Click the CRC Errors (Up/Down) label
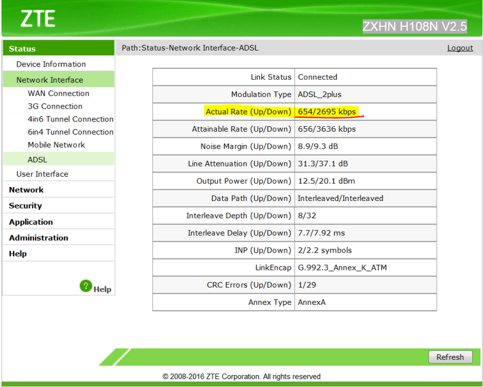Viewport: 483px width, 387px height. click(249, 285)
